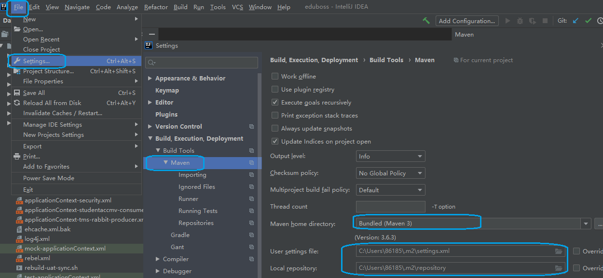
Task: Select mock-applicationContext.xml in project tree
Action: [65, 249]
